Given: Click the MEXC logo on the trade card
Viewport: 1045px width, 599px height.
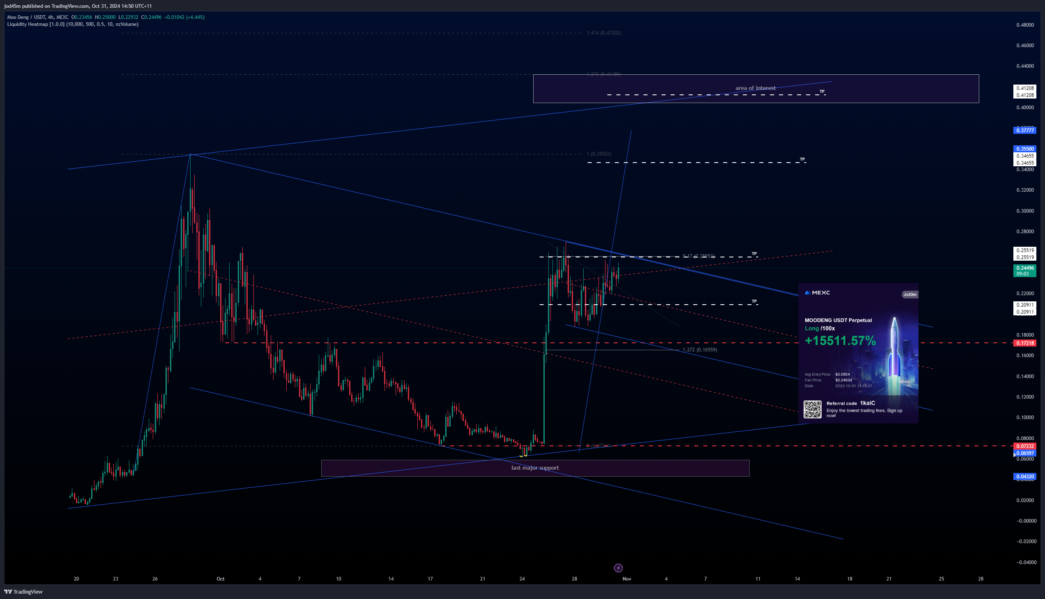Looking at the screenshot, I should click(x=817, y=293).
